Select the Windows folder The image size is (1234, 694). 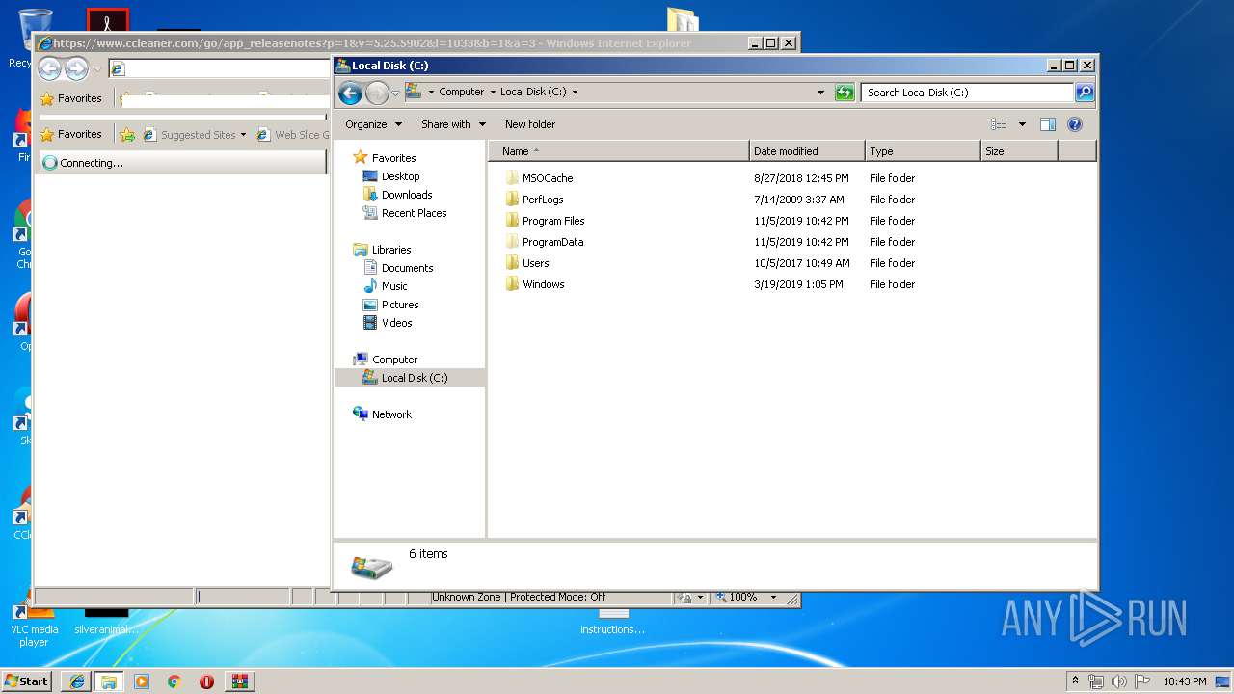click(543, 284)
